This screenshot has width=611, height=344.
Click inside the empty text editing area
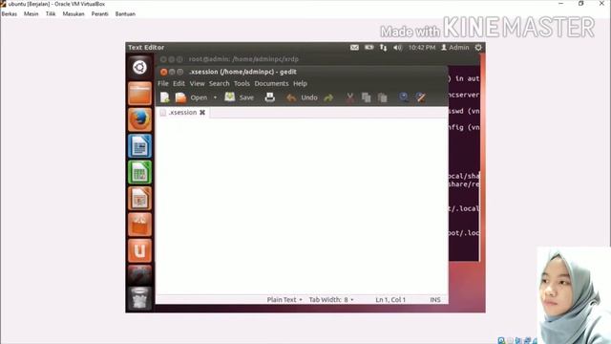coord(302,206)
